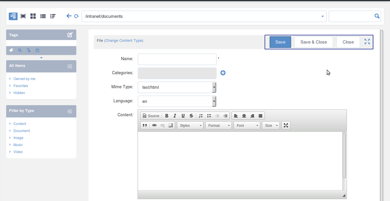The height and width of the screenshot is (201, 390).
Task: Open Filter by Type settings icon
Action: (x=70, y=111)
